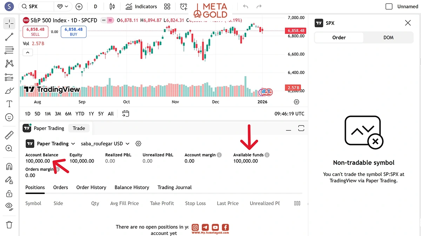421x236 pixels.
Task: Toggle the hide all drawings eye icon
Action: [x=9, y=206]
